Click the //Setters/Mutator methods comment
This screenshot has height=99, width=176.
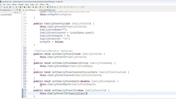click(x=53, y=51)
